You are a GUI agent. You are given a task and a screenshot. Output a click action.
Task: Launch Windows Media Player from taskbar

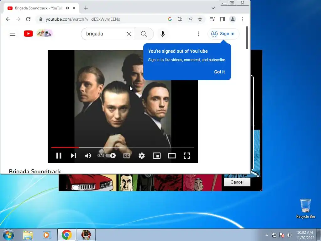tap(47, 235)
